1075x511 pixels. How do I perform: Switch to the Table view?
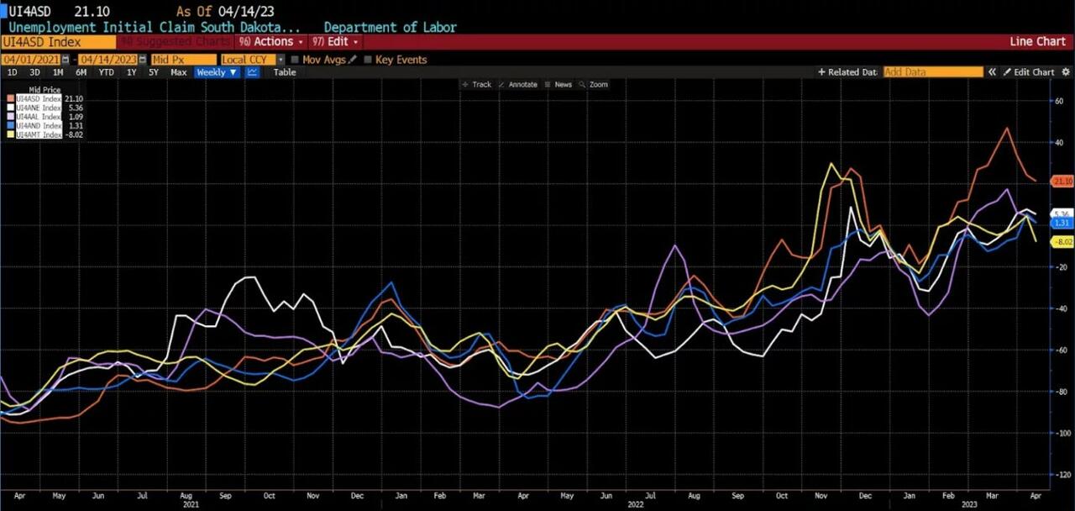click(285, 72)
